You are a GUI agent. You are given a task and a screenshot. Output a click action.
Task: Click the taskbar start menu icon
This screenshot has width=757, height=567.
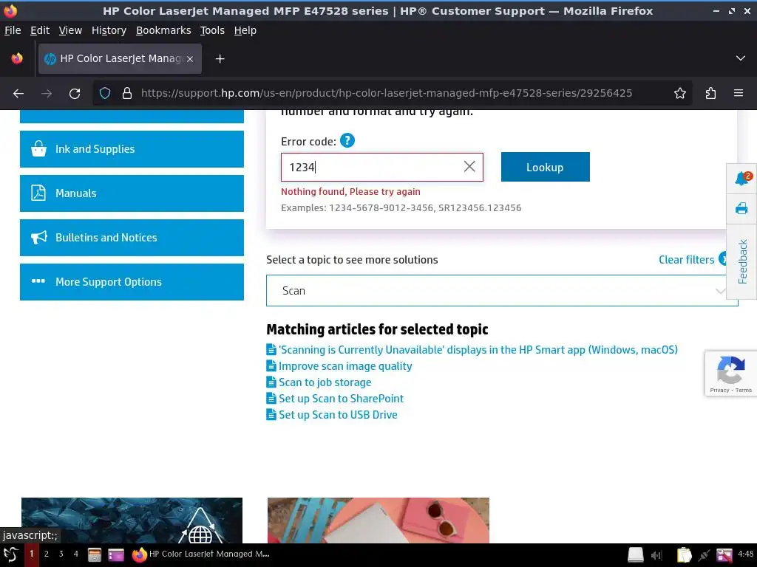point(10,555)
